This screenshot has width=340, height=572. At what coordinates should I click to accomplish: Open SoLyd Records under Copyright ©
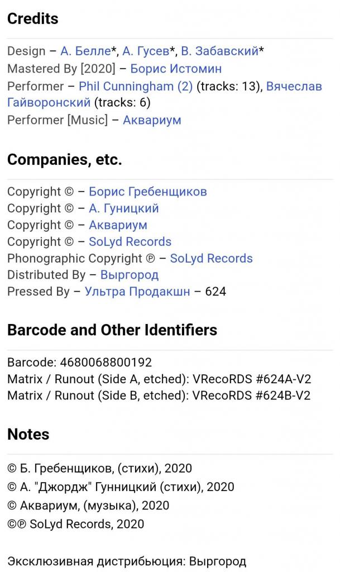130,241
